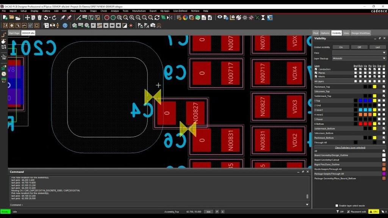This screenshot has width=388, height=218.
Task: Click Global visibility Last button
Action: [378, 47]
